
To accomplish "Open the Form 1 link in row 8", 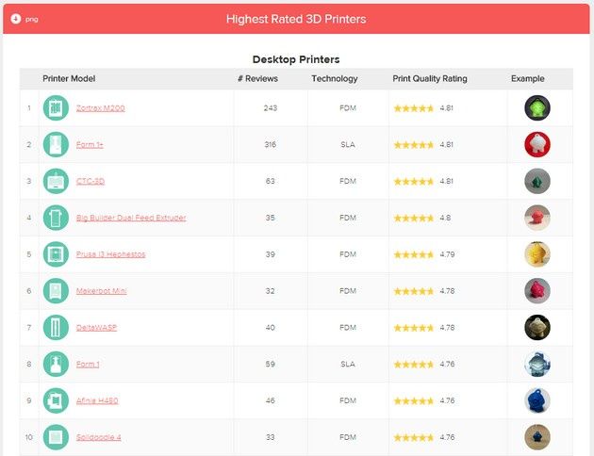I will [x=88, y=364].
